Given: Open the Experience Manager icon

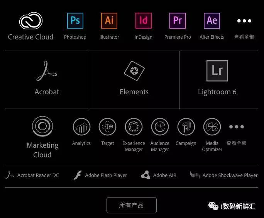Looking at the screenshot, I should pyautogui.click(x=134, y=127).
